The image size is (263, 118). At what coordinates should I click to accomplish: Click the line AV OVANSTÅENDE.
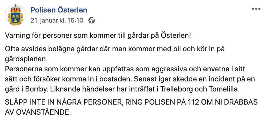[37, 112]
